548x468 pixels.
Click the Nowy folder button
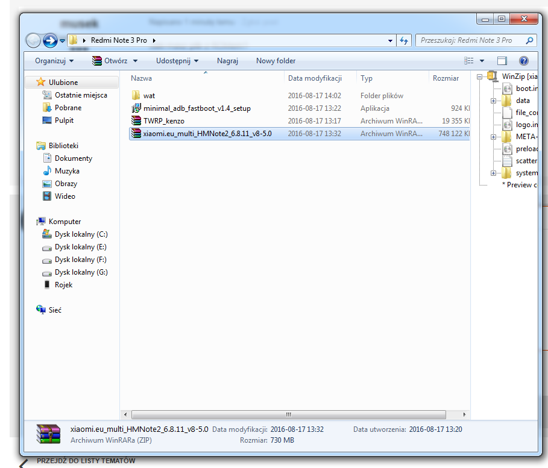click(x=276, y=61)
